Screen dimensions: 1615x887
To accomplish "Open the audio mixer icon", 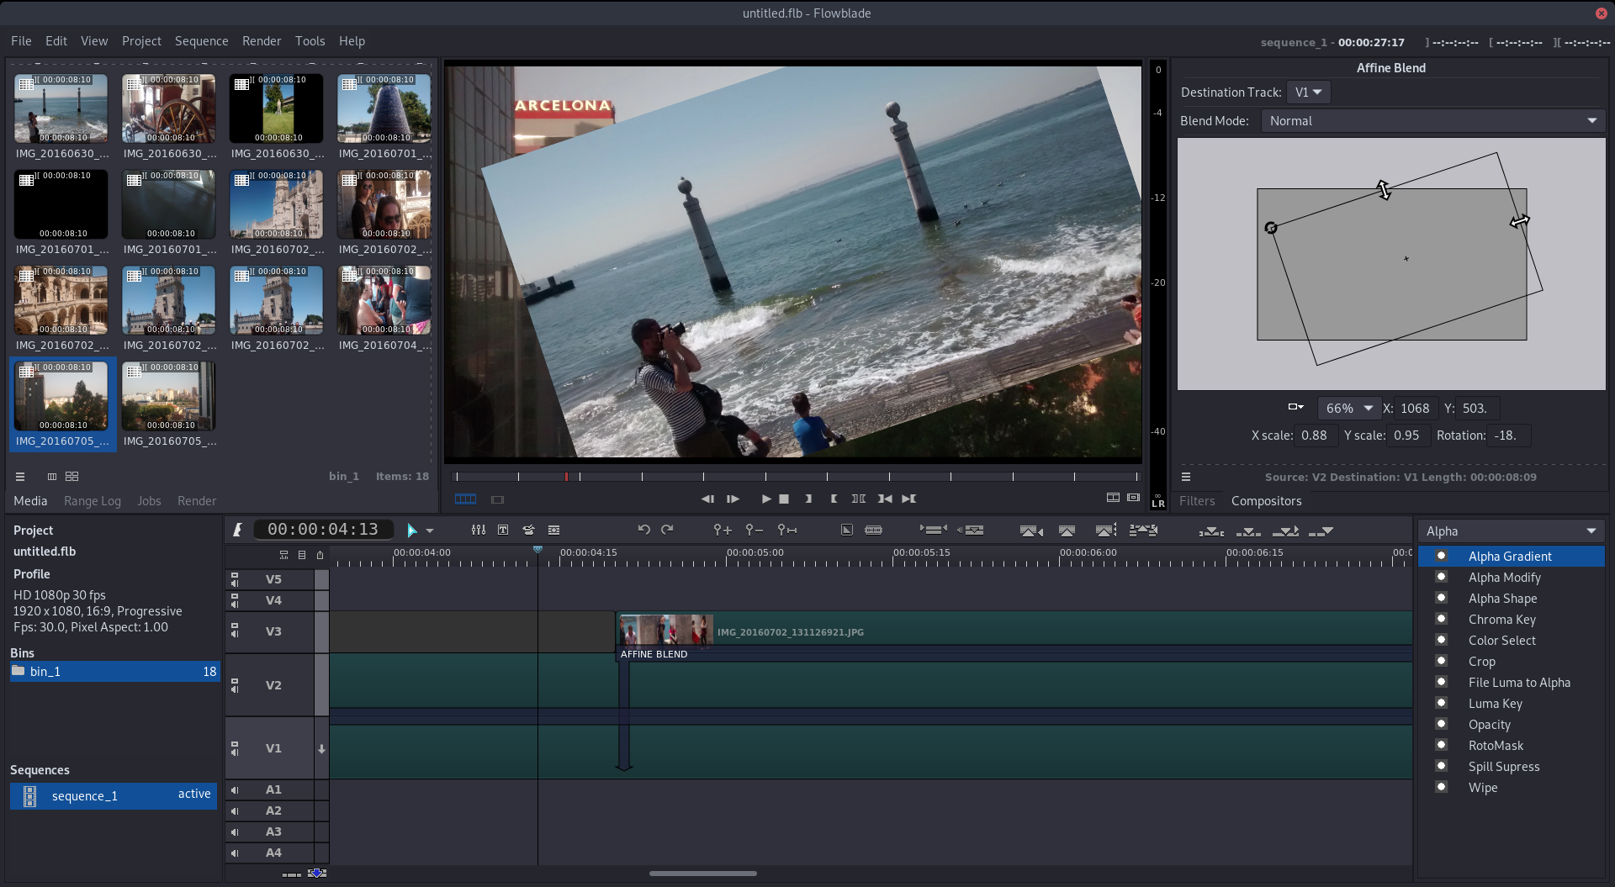I will click(x=478, y=530).
